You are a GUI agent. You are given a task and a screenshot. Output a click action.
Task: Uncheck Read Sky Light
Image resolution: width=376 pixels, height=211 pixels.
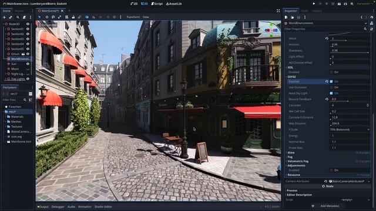[x=331, y=93]
